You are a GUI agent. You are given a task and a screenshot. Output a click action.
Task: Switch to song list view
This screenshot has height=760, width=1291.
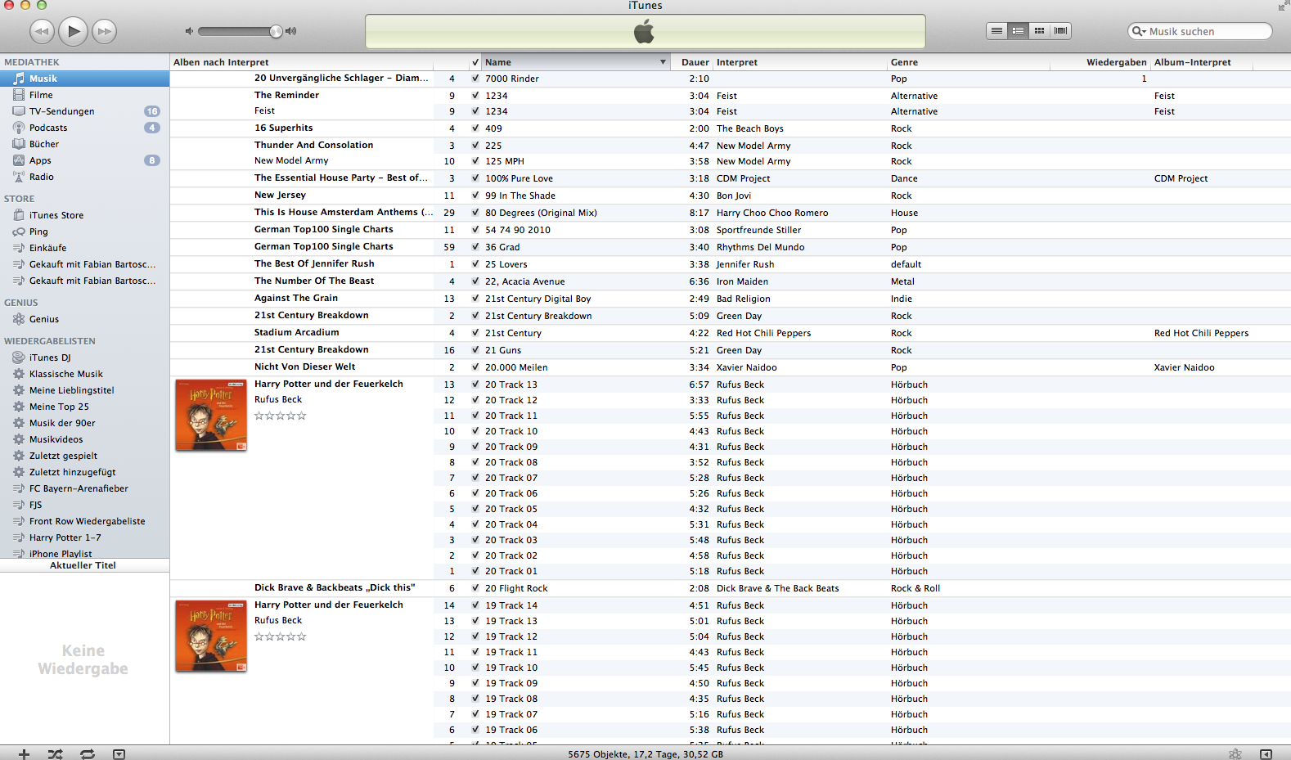[996, 31]
